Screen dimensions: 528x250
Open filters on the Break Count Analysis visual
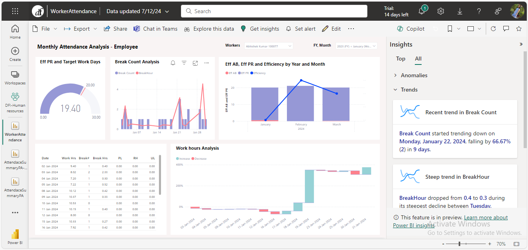184,62
